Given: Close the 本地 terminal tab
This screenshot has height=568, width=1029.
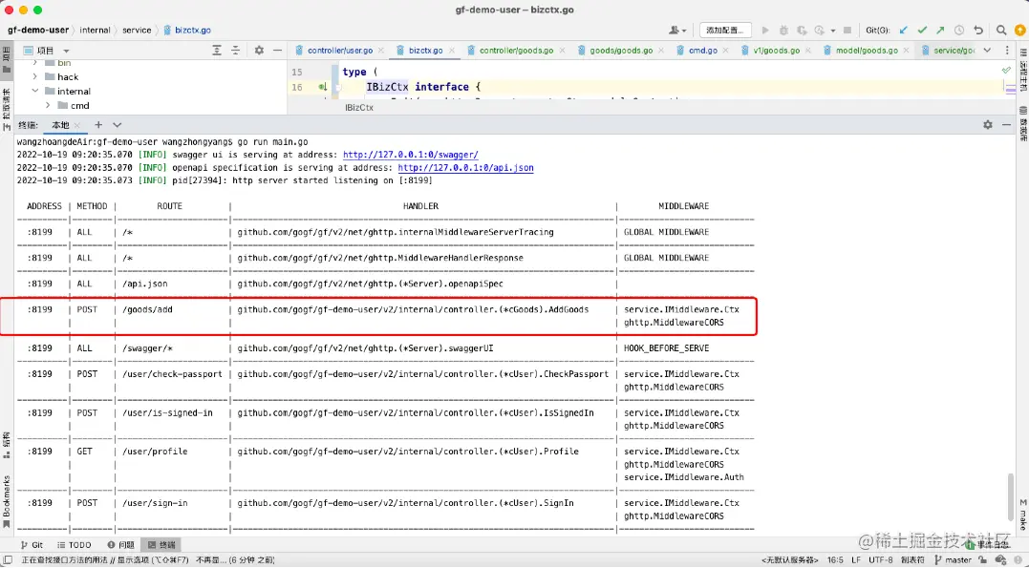Looking at the screenshot, I should 76,125.
